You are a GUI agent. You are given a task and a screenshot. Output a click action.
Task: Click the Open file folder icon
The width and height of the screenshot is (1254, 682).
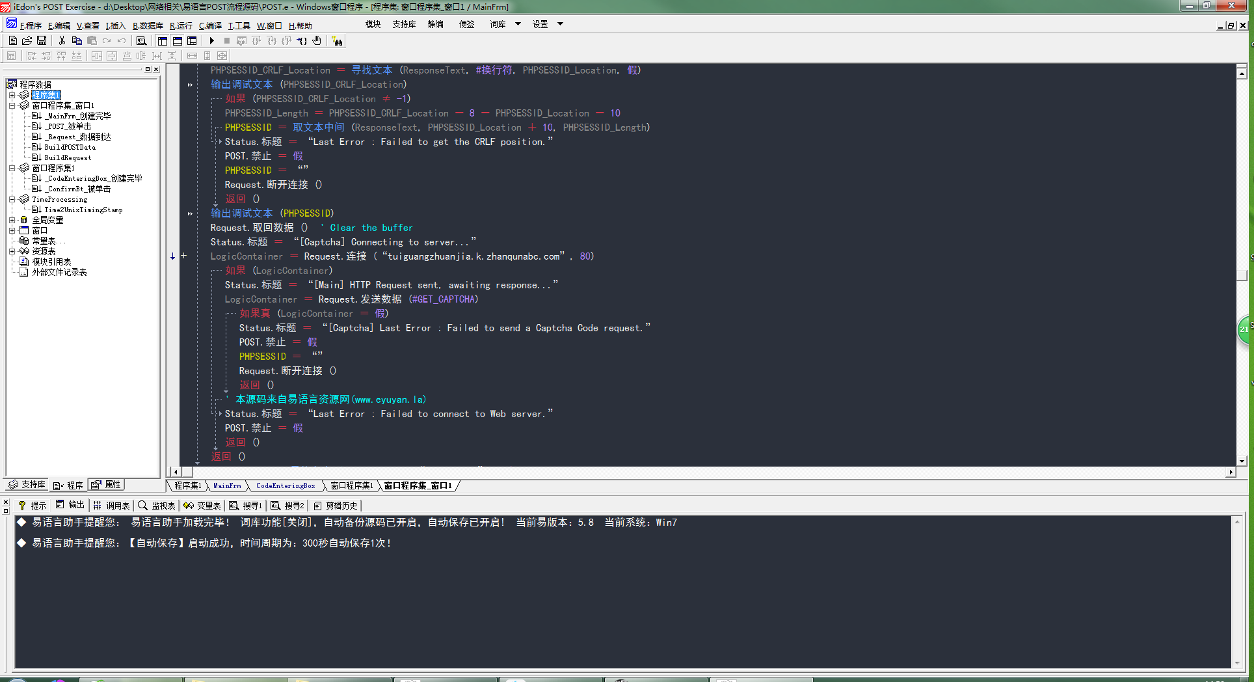[27, 40]
